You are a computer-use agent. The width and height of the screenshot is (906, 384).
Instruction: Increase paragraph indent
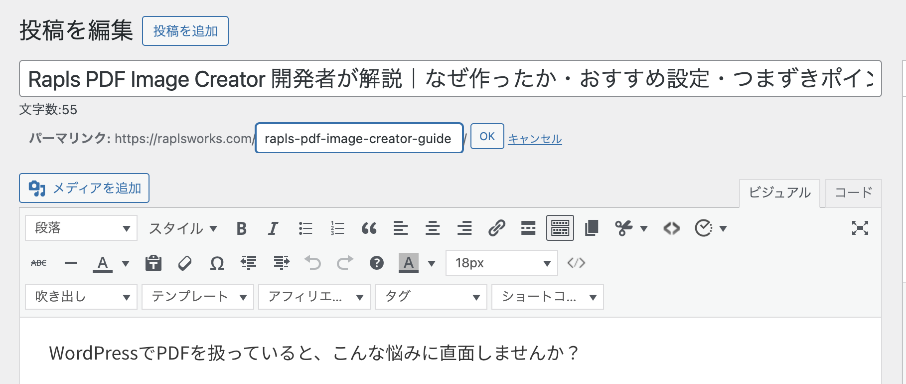[281, 263]
